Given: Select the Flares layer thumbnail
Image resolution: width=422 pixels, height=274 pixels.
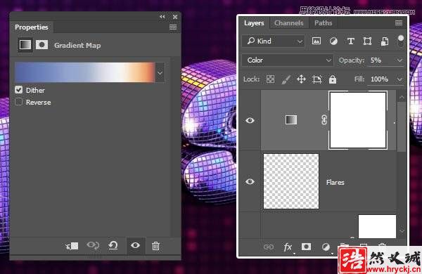Looking at the screenshot, I should (291, 181).
